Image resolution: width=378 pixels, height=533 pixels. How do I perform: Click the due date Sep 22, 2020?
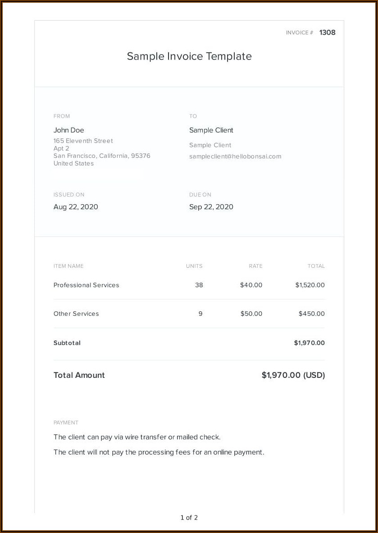[211, 207]
